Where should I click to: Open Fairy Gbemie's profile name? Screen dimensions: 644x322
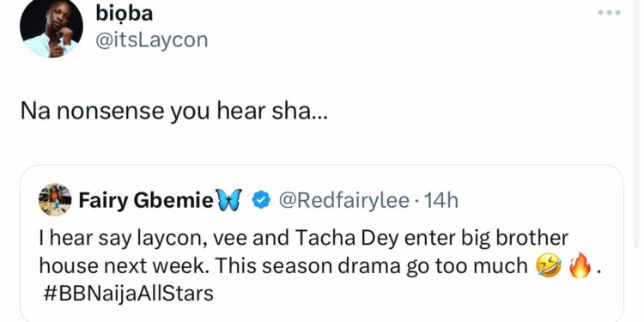pos(146,201)
